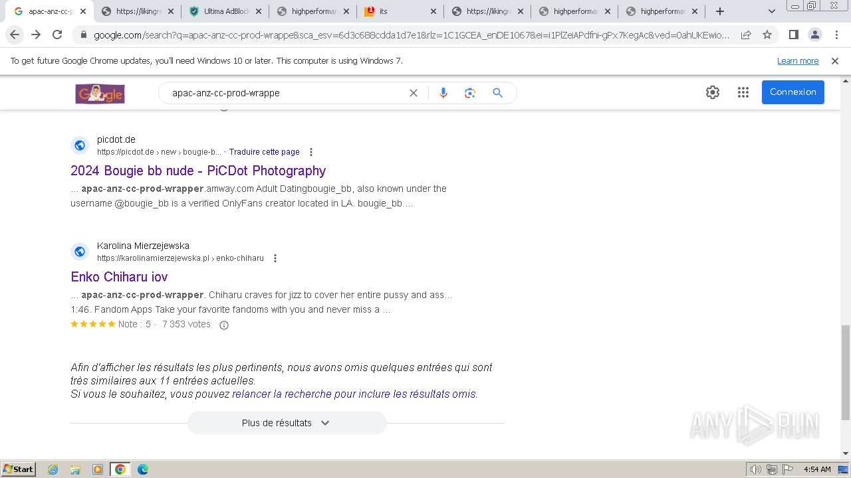This screenshot has width=851, height=478.
Task: Open File Explorer from the taskbar
Action: (75, 469)
